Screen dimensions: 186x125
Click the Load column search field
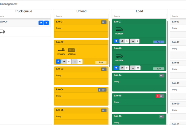[139, 16]
